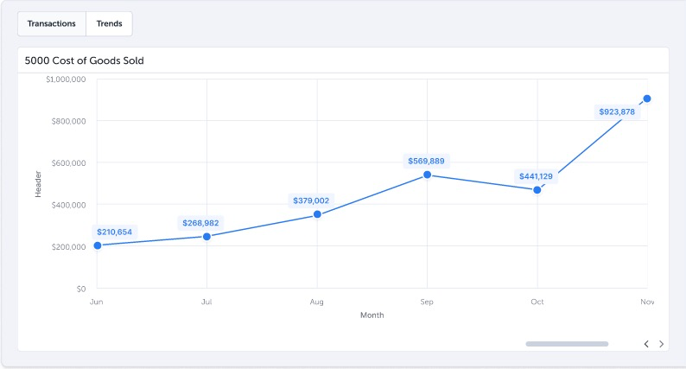
Task: Click the $210,654 value label
Action: coord(115,232)
